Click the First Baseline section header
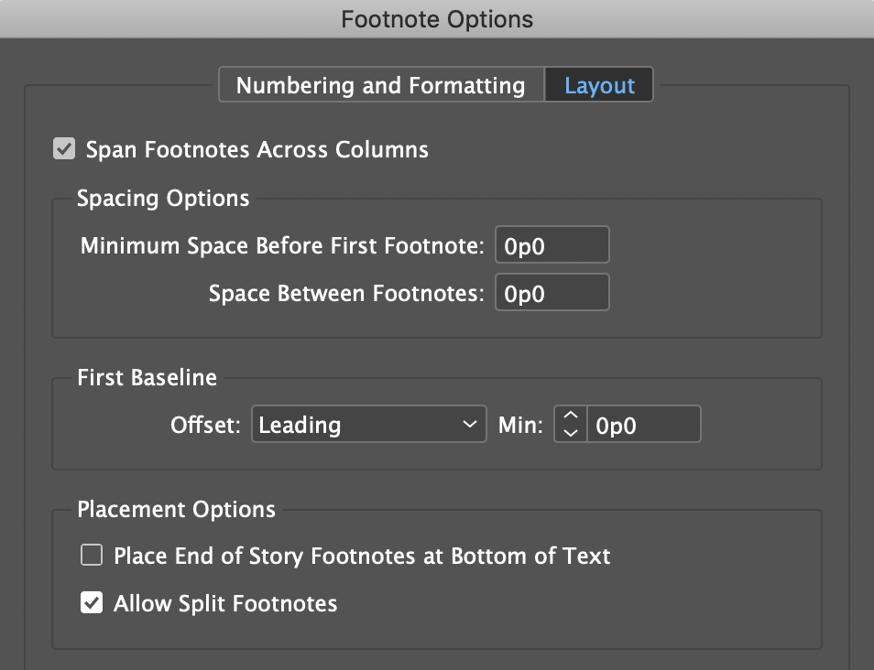This screenshot has width=874, height=670. [147, 377]
